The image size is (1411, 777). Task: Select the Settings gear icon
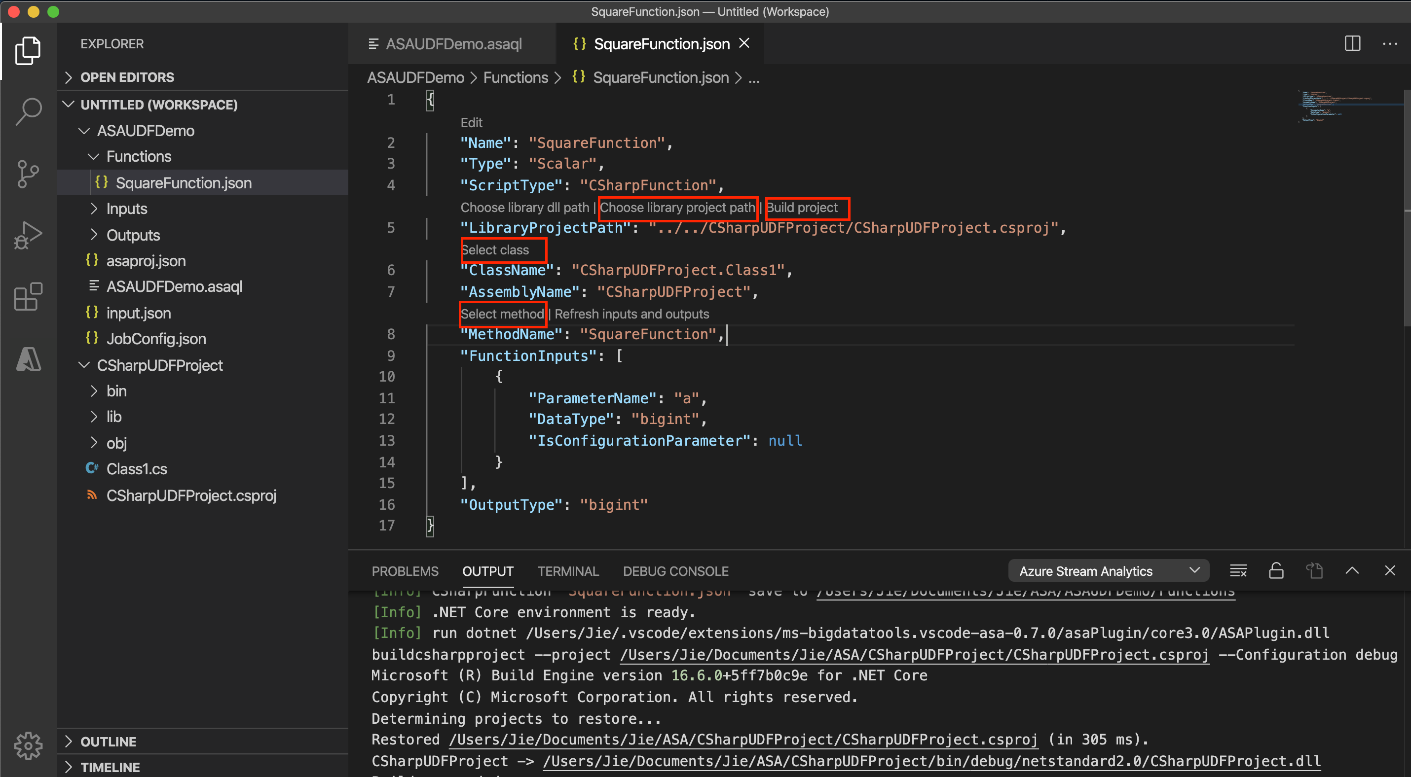point(27,749)
